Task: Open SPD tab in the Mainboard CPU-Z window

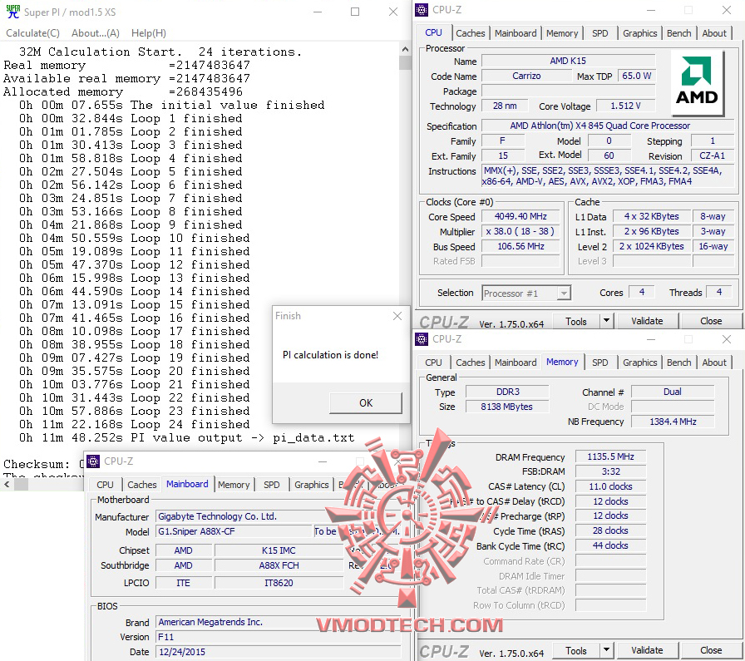Action: 272,485
